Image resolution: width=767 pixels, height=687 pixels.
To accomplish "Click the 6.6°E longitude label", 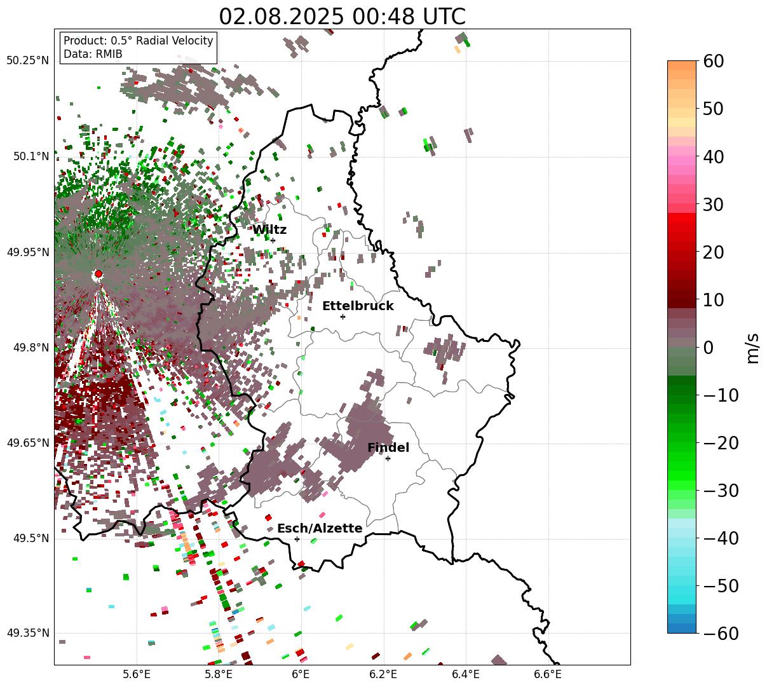I will point(548,675).
